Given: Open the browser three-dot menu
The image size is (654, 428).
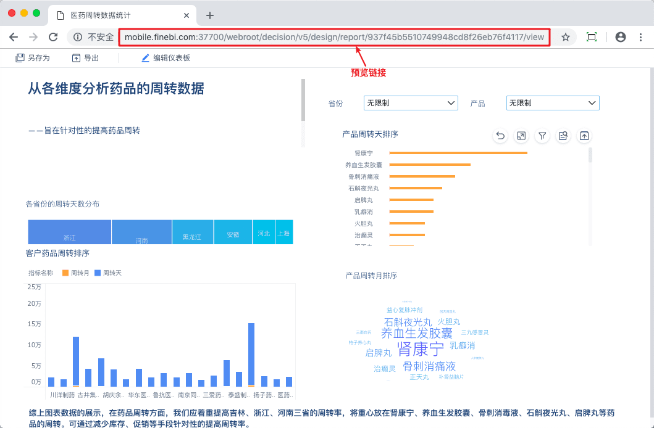Looking at the screenshot, I should 640,37.
